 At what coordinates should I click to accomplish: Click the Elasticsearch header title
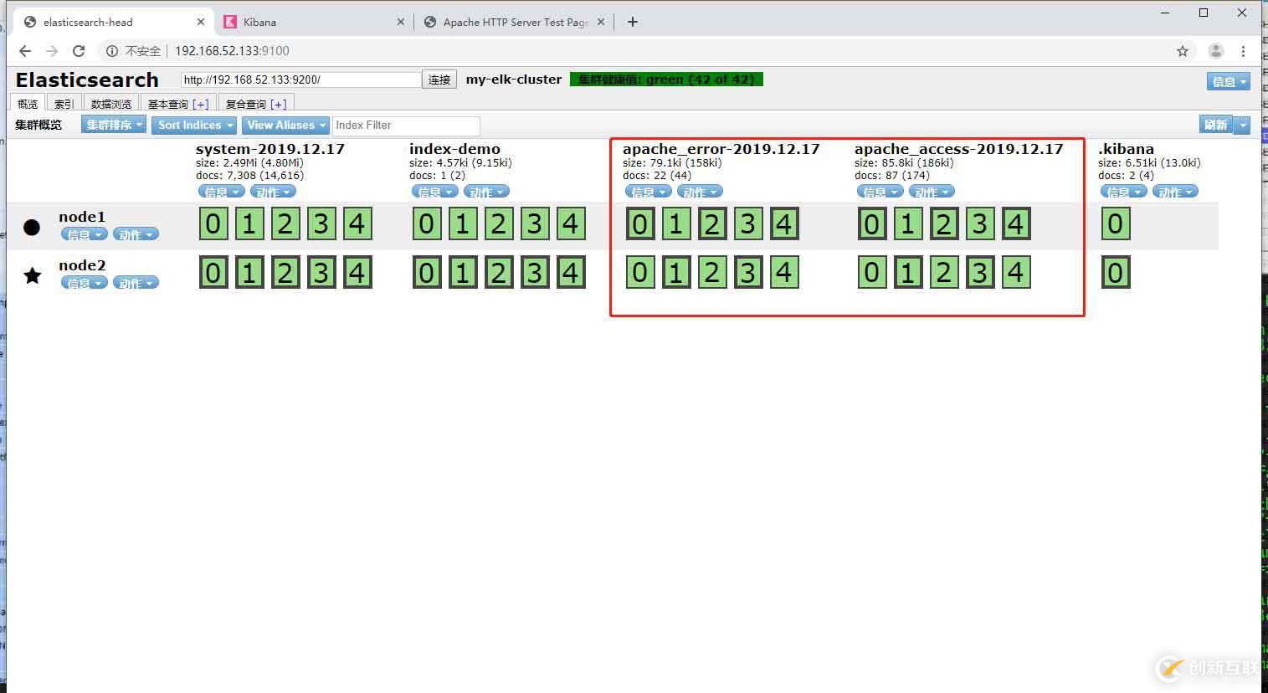(87, 80)
